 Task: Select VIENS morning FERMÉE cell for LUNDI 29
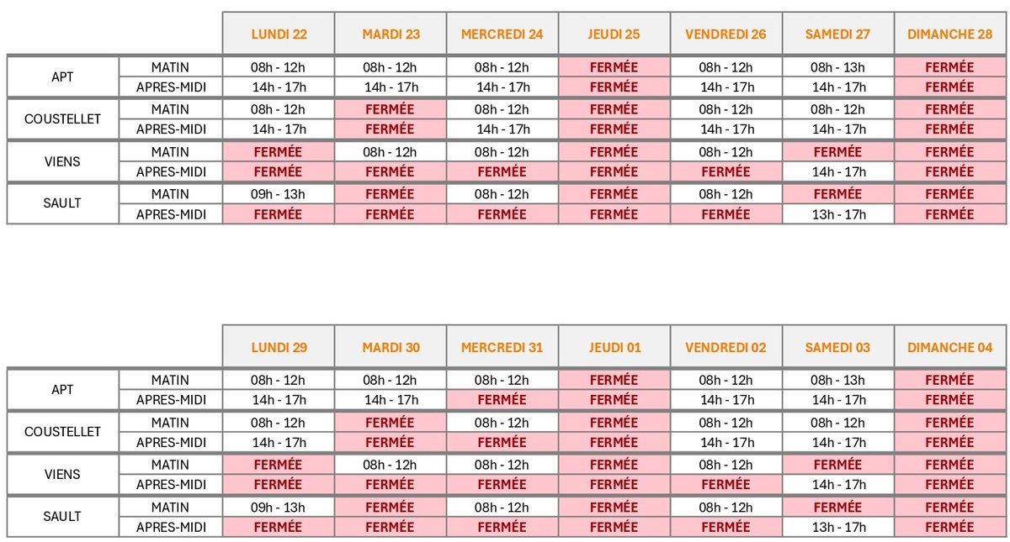coord(279,465)
